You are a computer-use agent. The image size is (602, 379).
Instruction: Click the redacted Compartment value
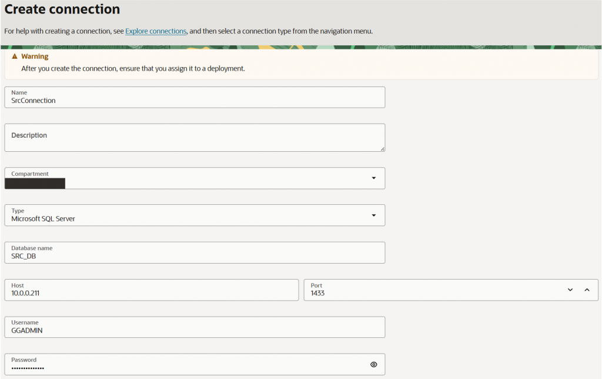35,183
